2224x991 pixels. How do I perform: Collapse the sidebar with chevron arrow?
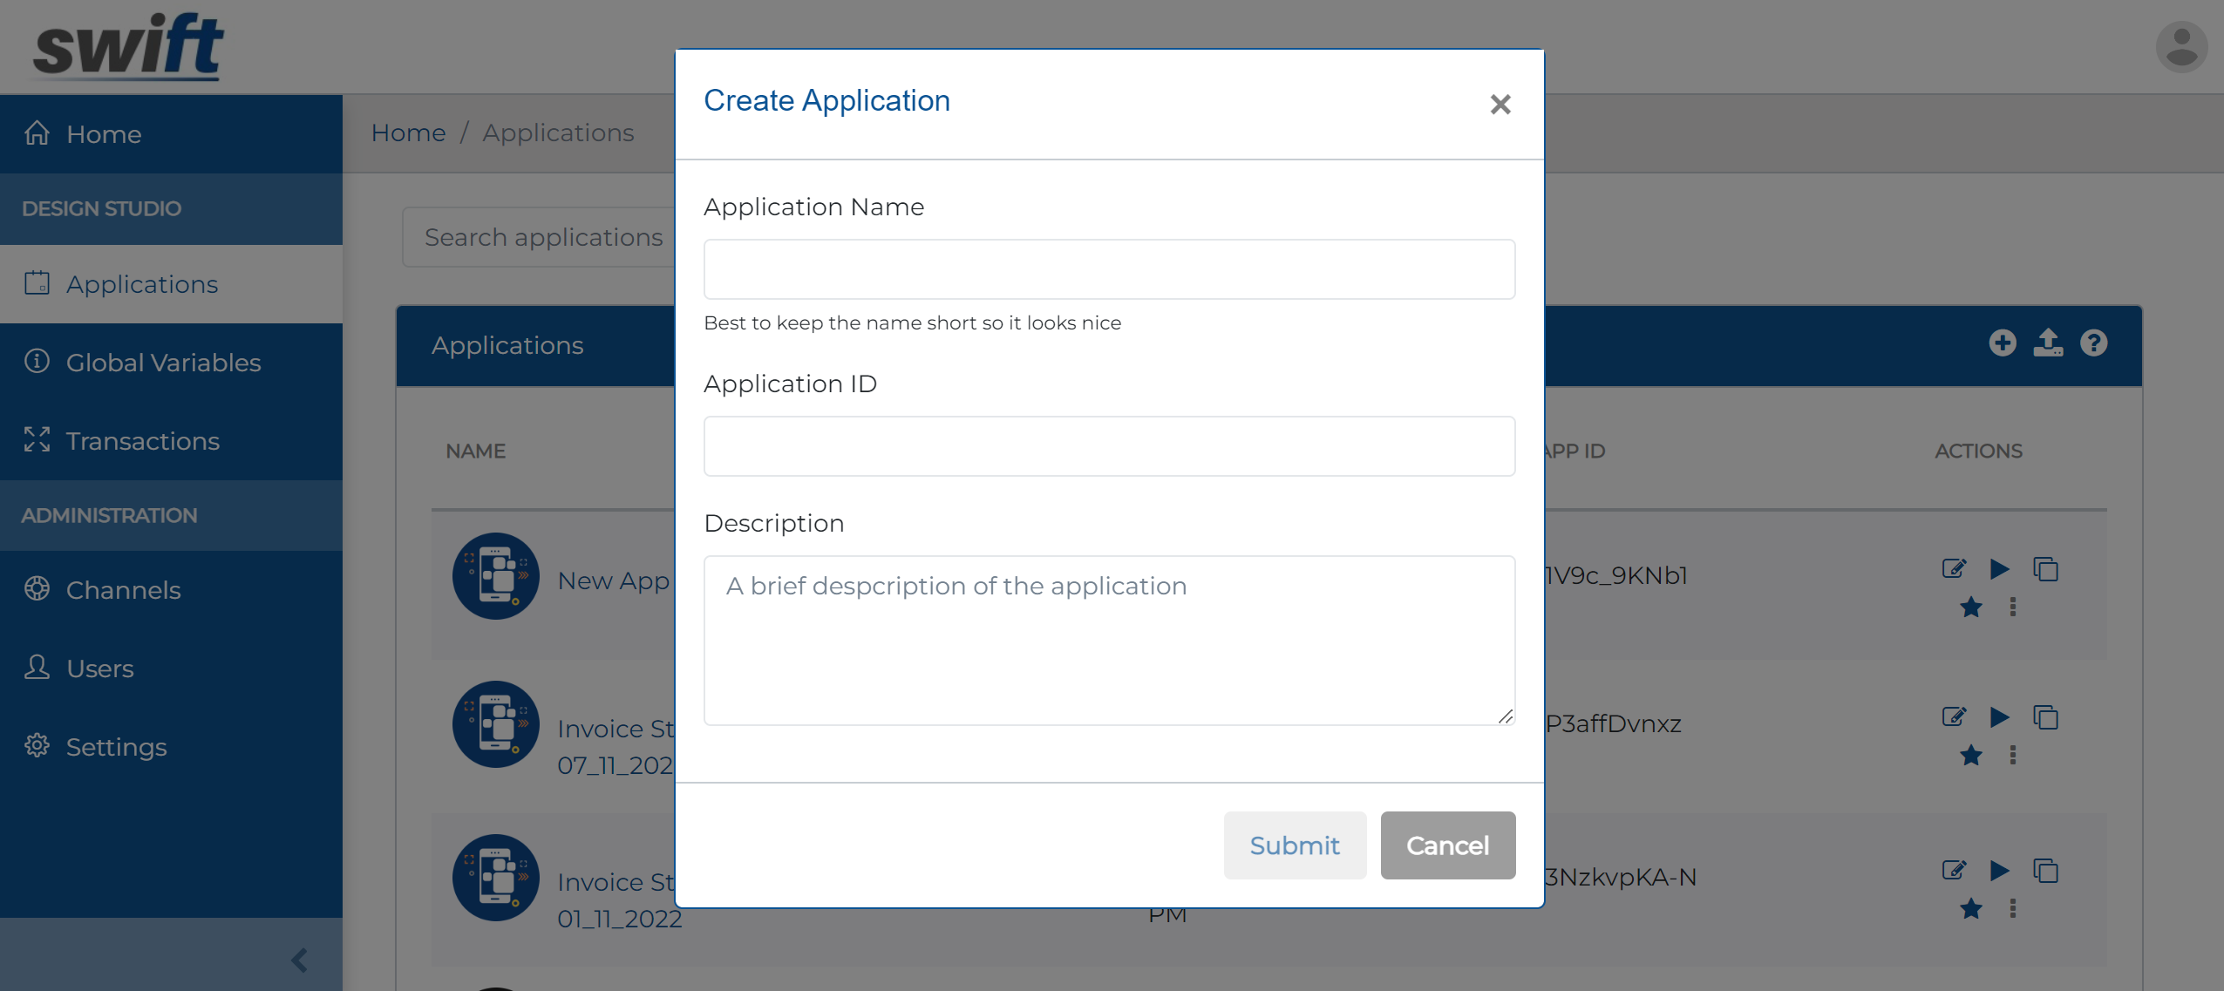299,960
